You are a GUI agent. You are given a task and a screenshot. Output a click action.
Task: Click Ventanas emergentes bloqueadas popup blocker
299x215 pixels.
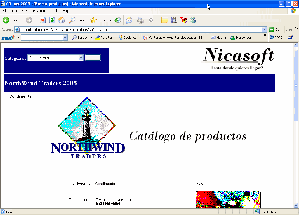coord(173,38)
